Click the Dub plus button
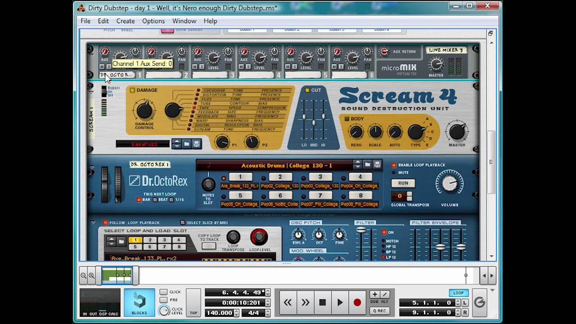576x324 pixels. (x=374, y=294)
